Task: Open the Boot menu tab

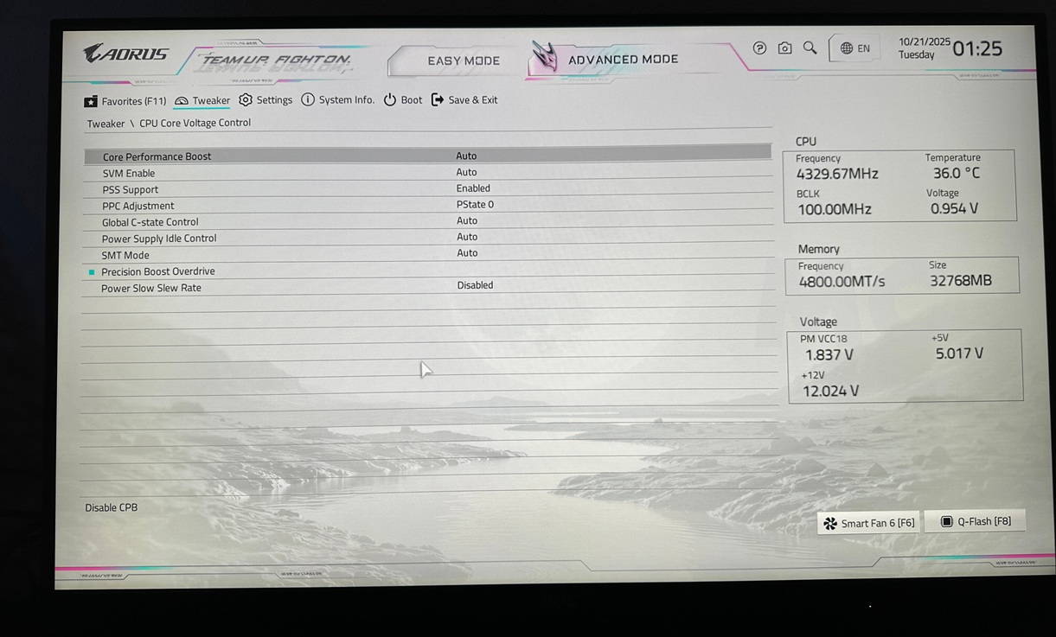Action: pyautogui.click(x=403, y=100)
